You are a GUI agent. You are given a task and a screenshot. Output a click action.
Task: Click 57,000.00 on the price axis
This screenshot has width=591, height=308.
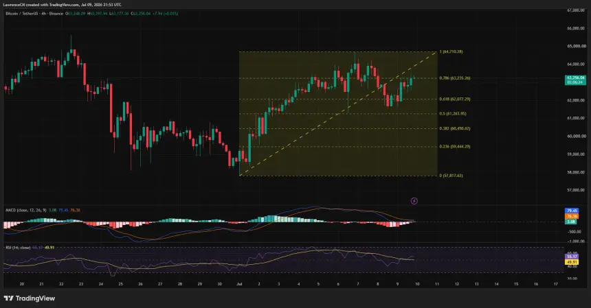(577, 190)
